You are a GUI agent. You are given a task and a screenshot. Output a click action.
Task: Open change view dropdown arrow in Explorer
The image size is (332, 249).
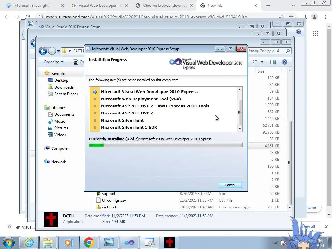(262, 62)
